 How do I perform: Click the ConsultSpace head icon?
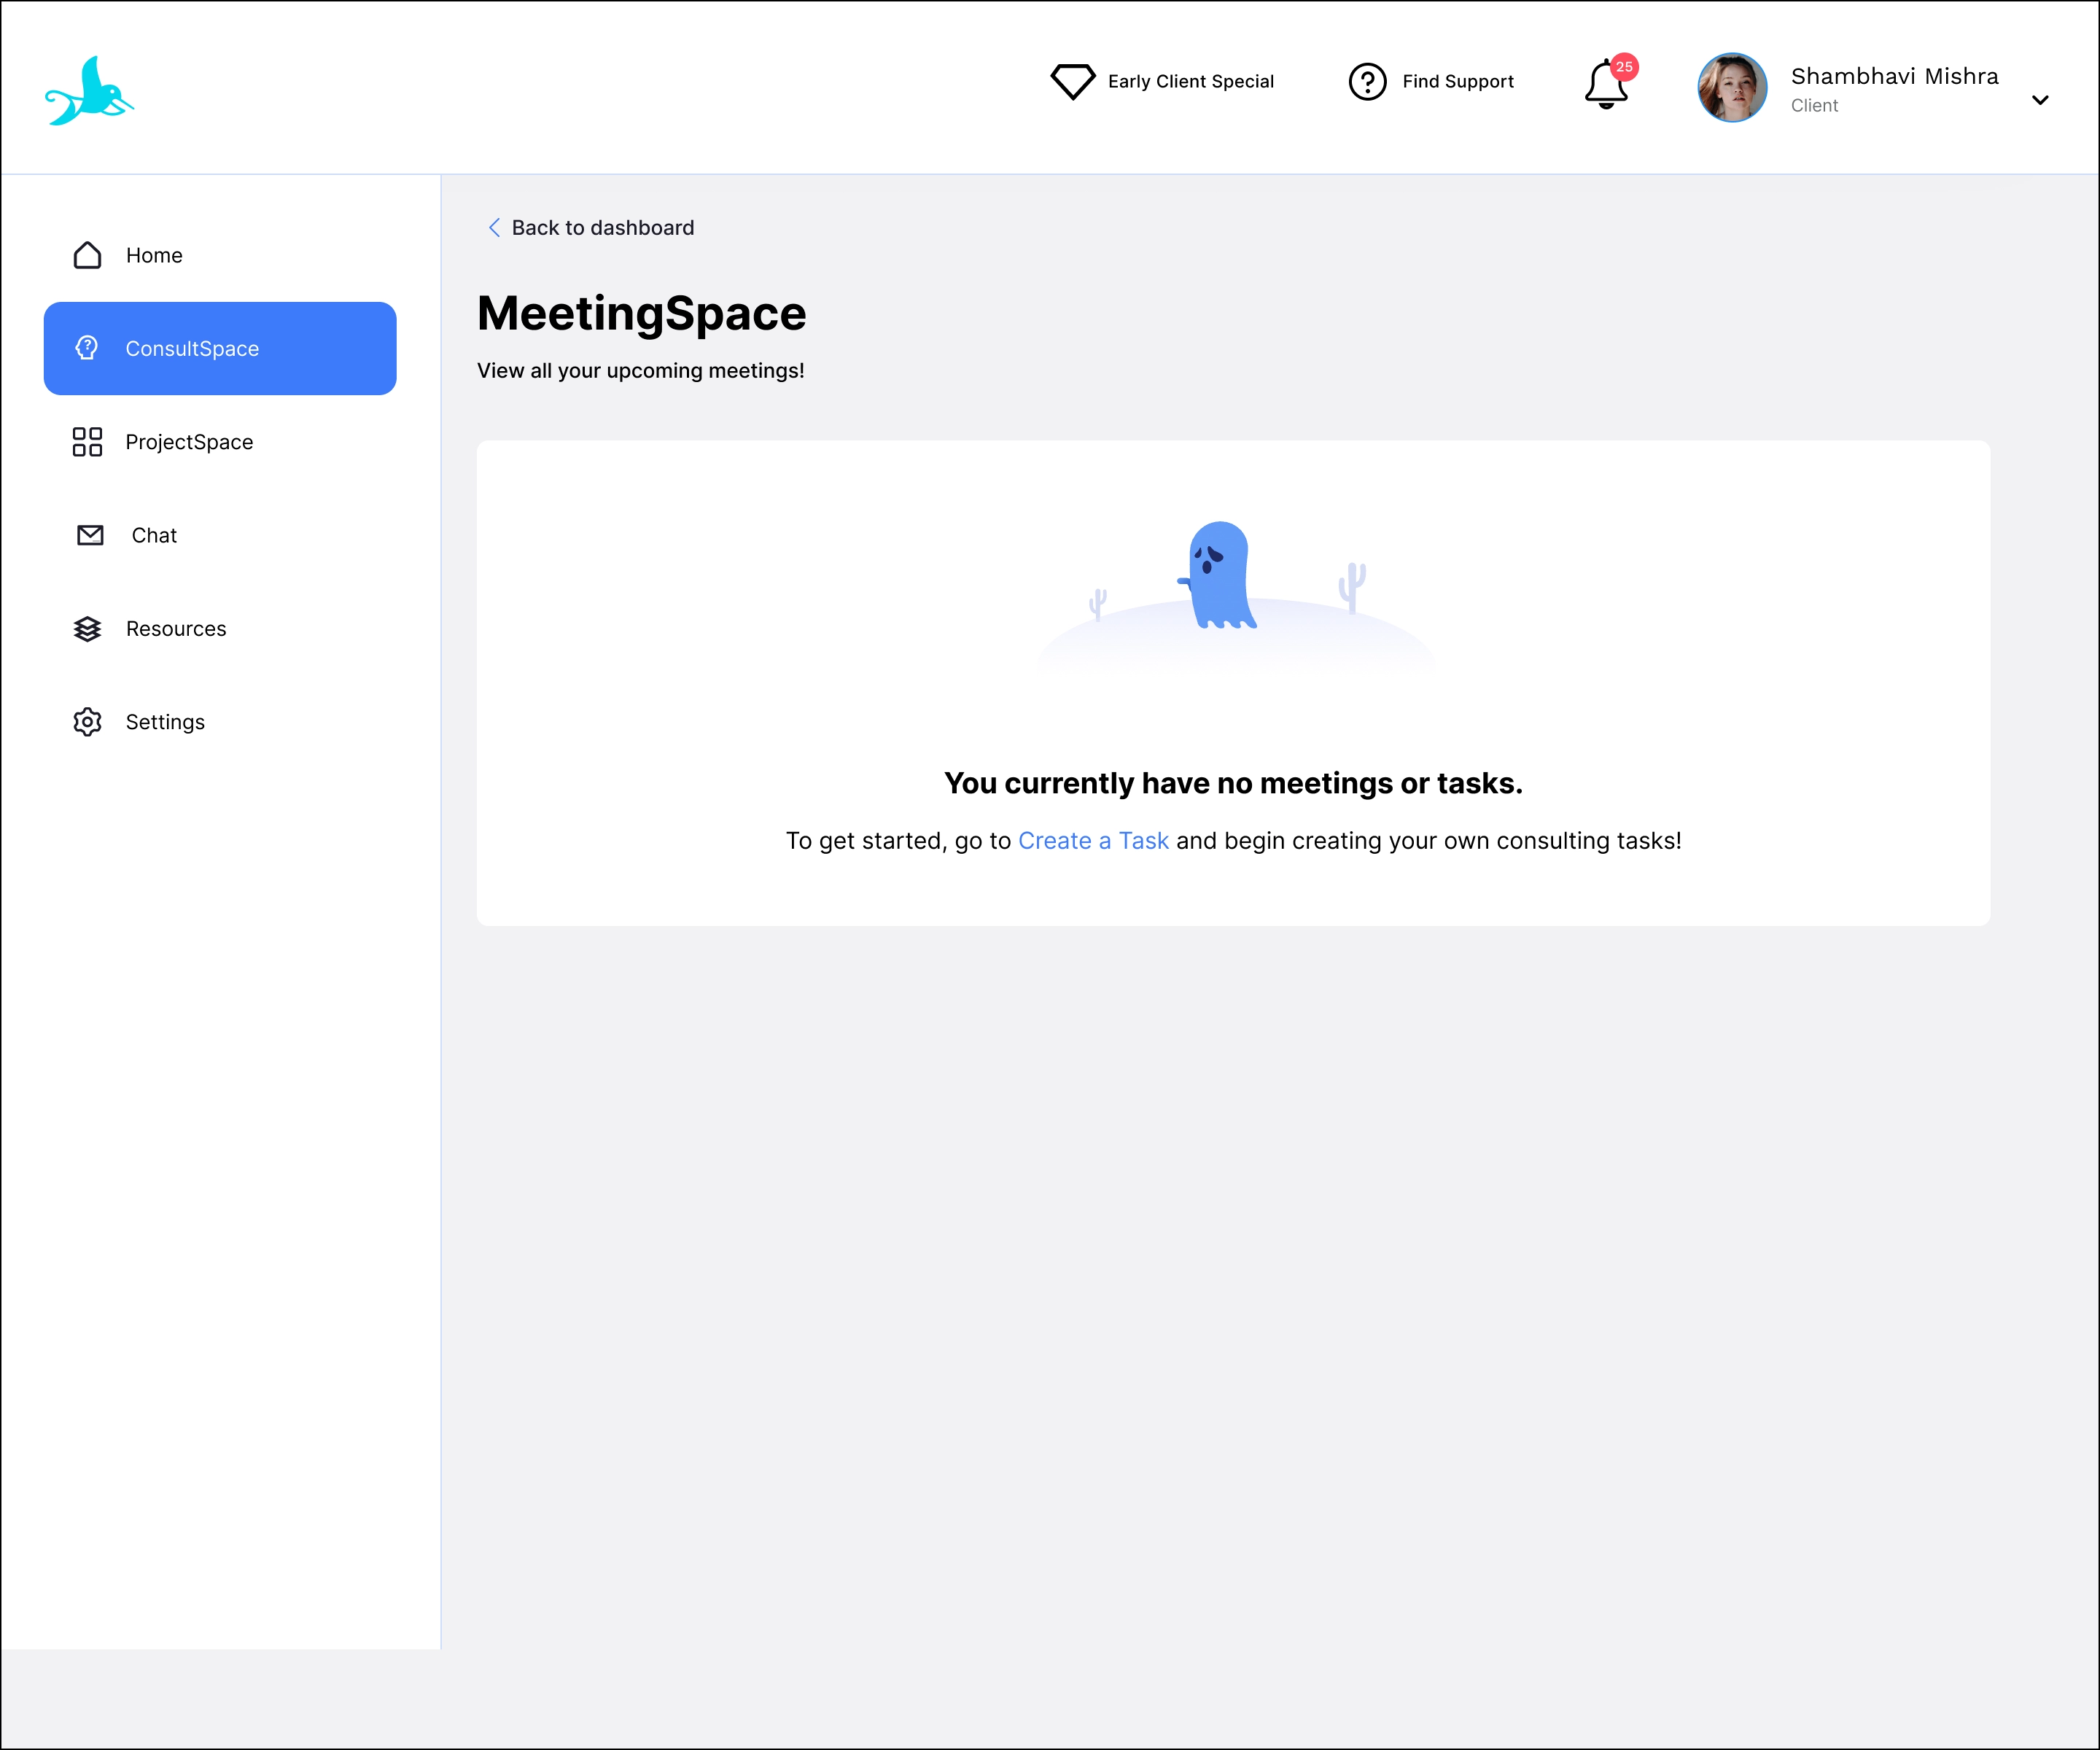[88, 348]
